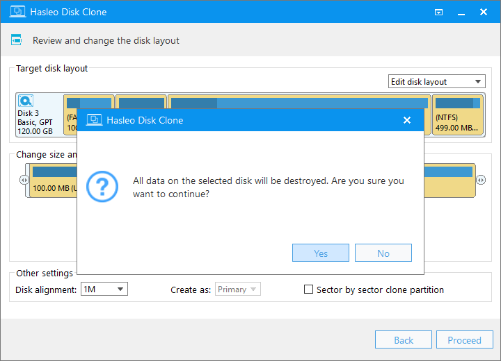Click the 'Basic, GPT' text
This screenshot has width=501, height=361.
pos(35,122)
